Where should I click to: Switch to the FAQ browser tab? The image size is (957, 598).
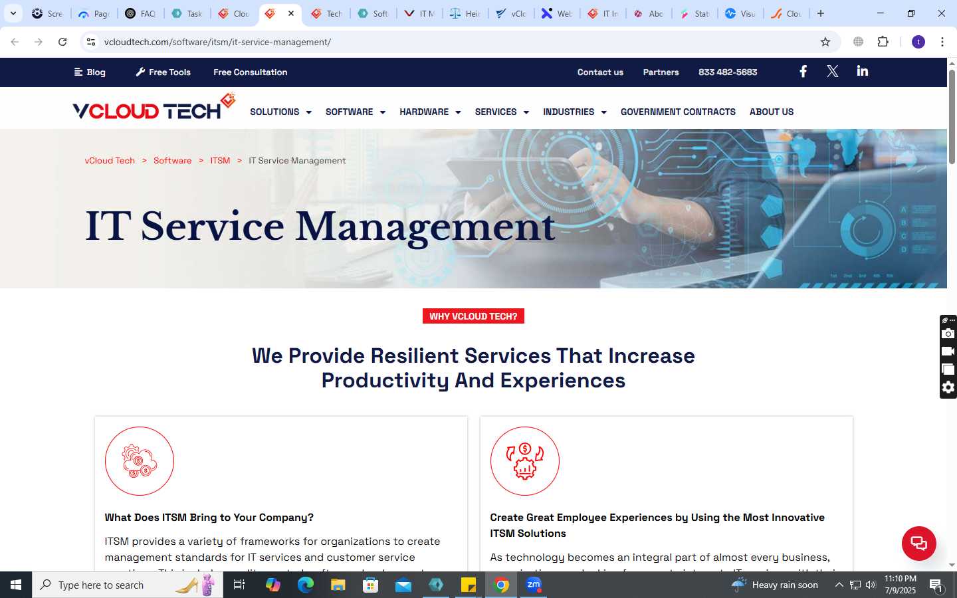click(140, 13)
